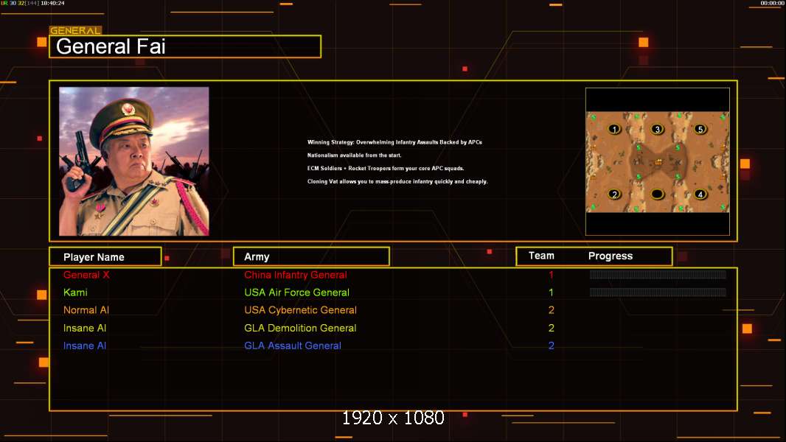Click the Cloning Vat description line
Image resolution: width=786 pixels, height=442 pixels.
pos(397,181)
